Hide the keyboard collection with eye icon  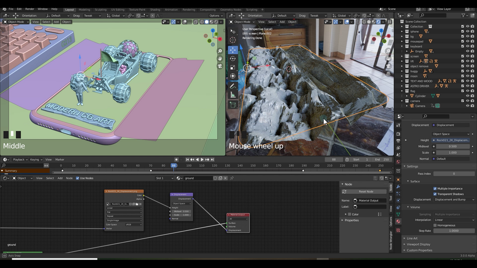click(468, 46)
